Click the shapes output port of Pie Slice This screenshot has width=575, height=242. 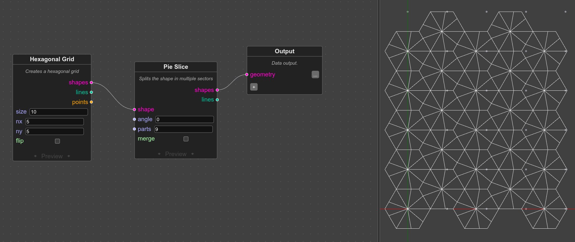point(217,90)
